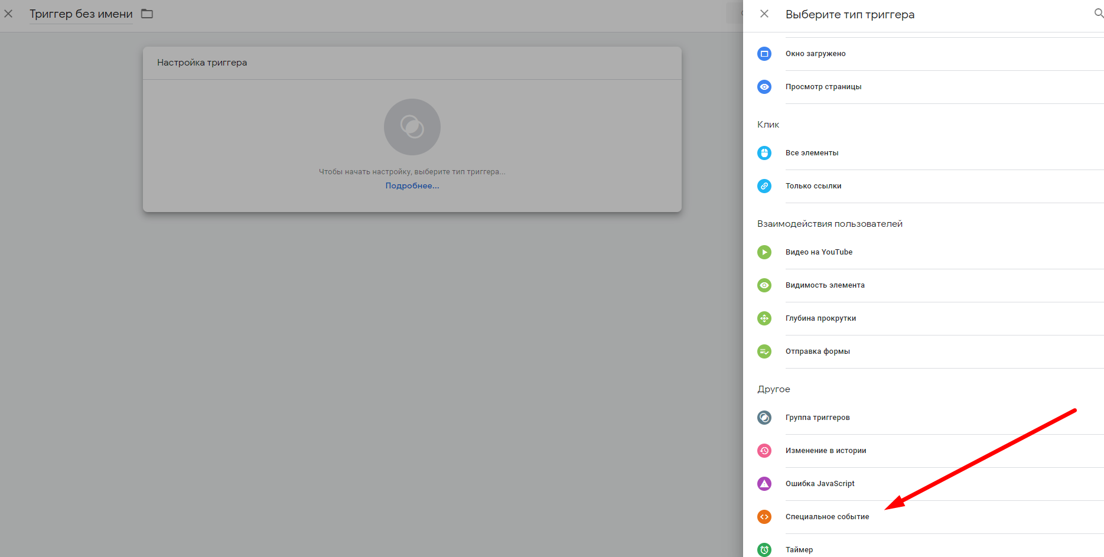Choose the 'Специальное событие' menu entry text
The image size is (1104, 557).
point(827,517)
